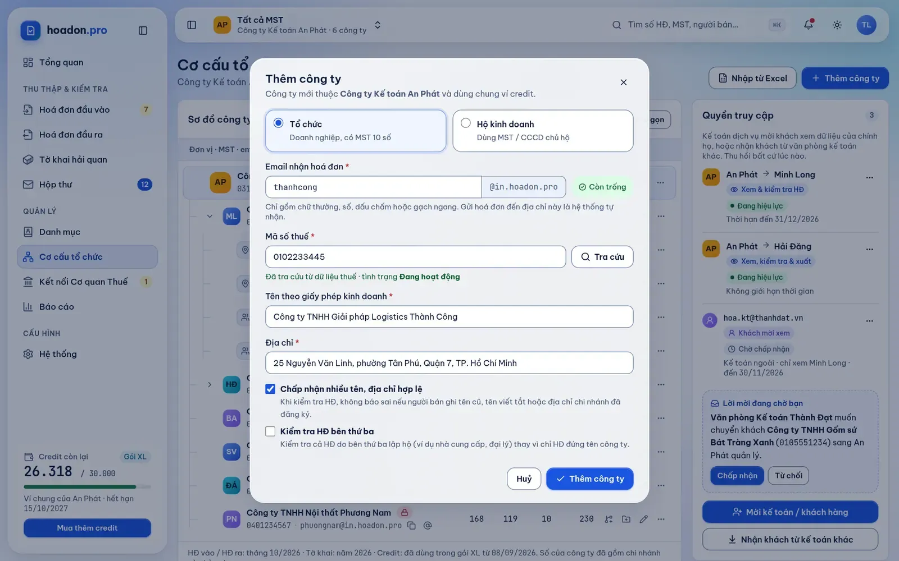Select the Tổ chức radio option
Image resolution: width=899 pixels, height=561 pixels.
pos(278,123)
